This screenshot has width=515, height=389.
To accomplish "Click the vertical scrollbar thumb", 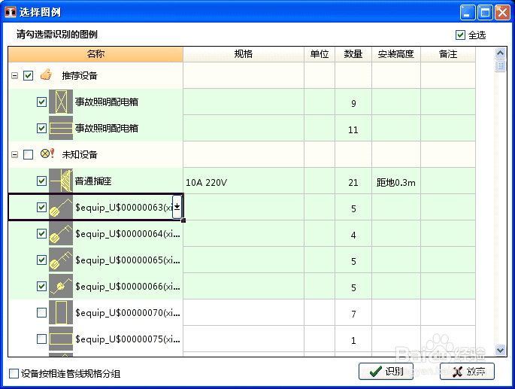I will click(500, 65).
